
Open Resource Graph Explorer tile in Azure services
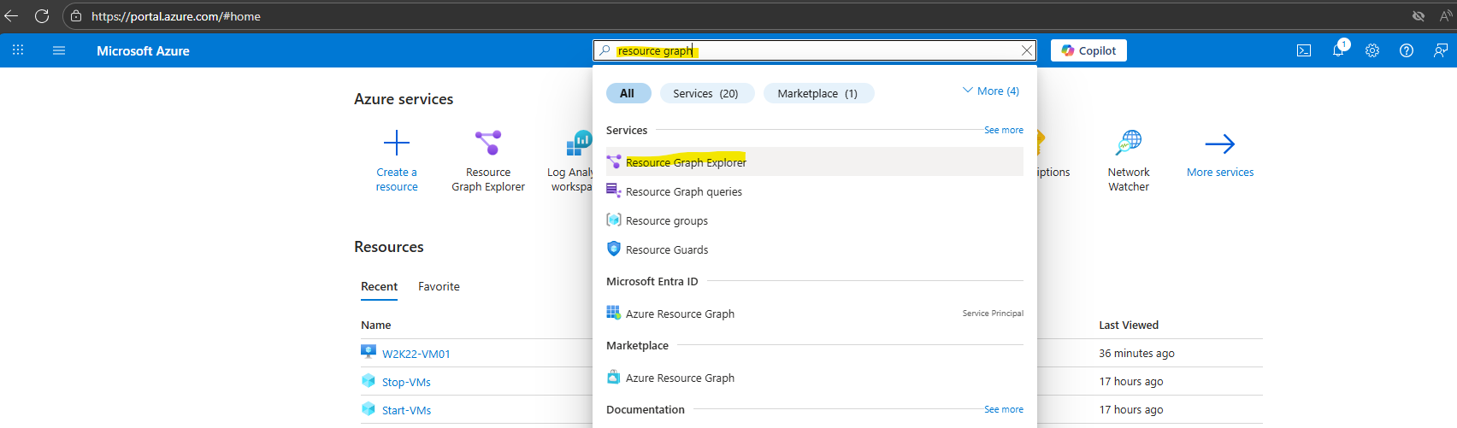pos(488,161)
